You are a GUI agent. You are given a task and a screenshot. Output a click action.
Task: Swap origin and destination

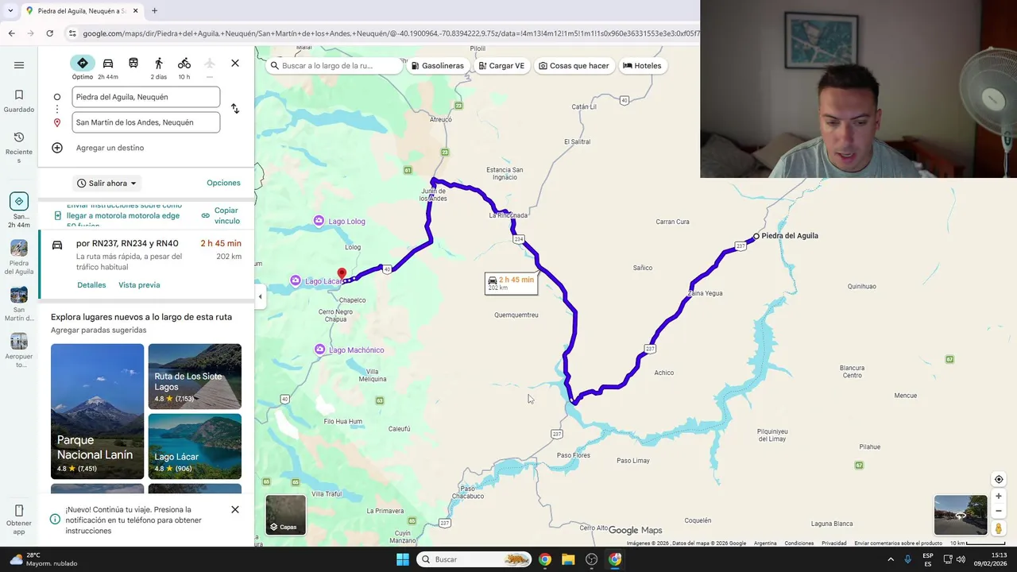pos(235,109)
